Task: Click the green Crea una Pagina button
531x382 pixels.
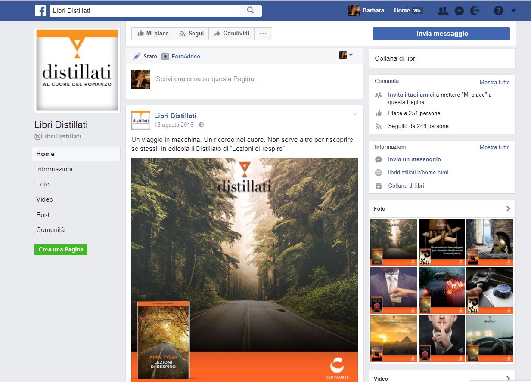Action: pyautogui.click(x=61, y=250)
